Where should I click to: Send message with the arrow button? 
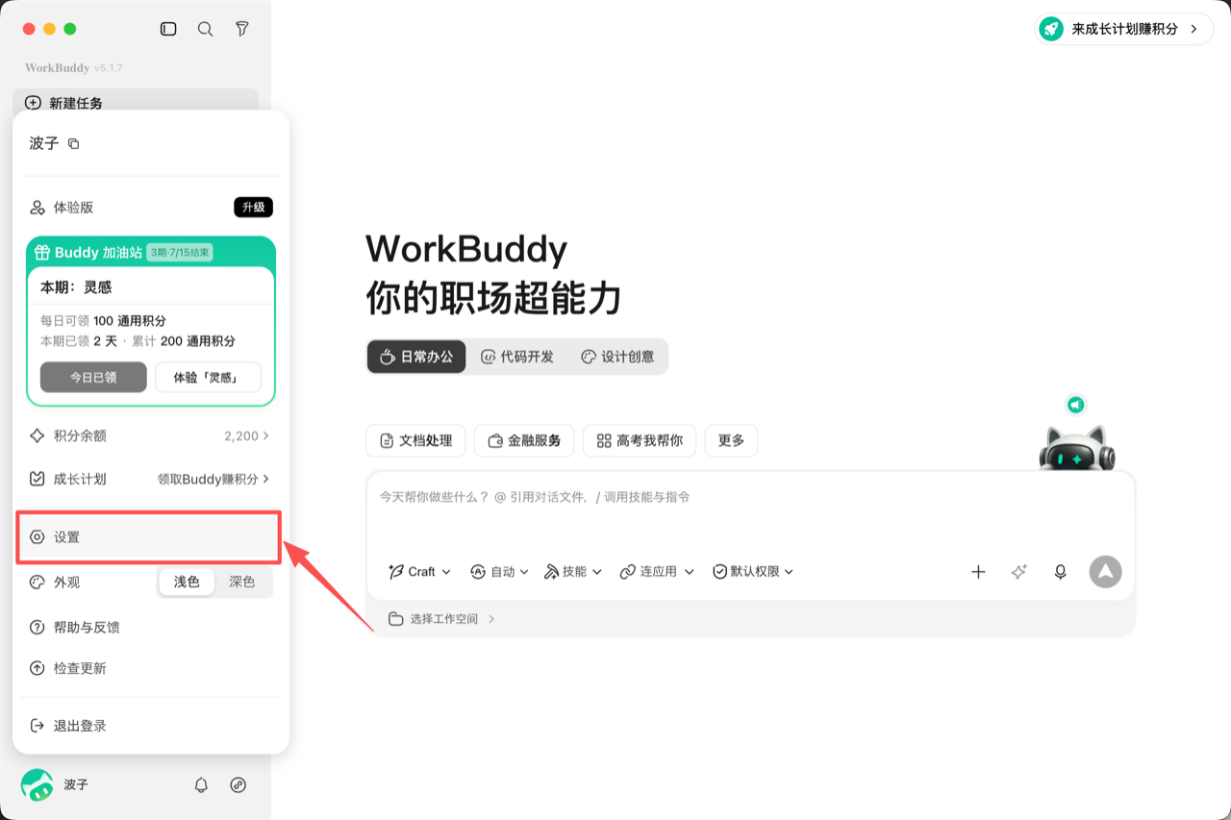(1106, 571)
